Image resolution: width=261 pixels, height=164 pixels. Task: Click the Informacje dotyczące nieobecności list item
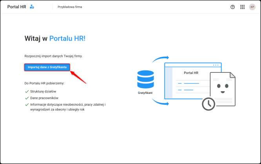tap(68, 107)
